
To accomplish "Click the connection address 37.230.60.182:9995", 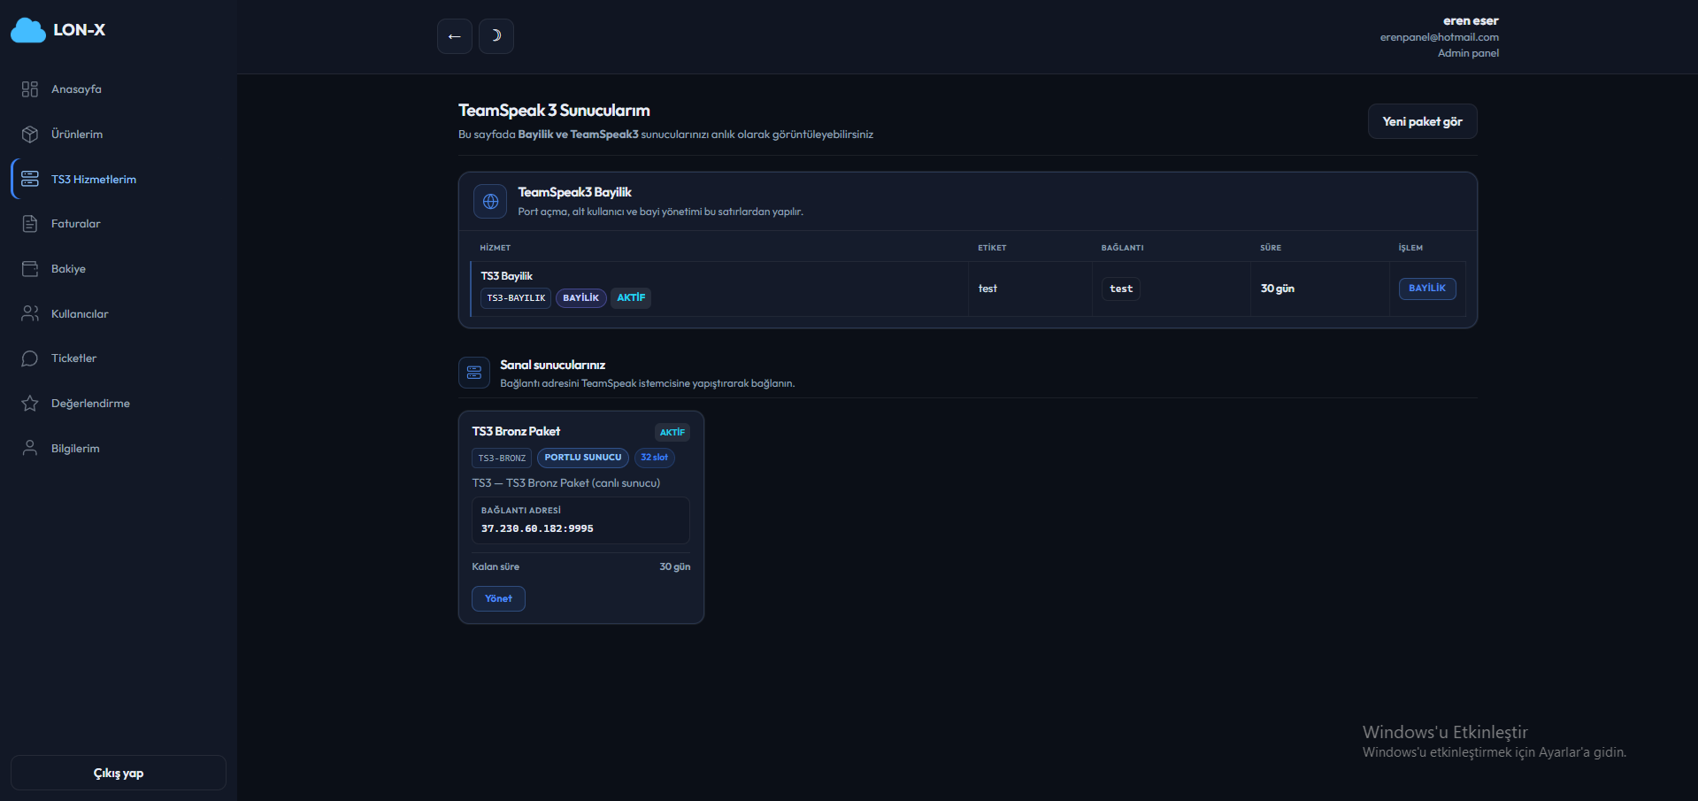I will [x=537, y=528].
